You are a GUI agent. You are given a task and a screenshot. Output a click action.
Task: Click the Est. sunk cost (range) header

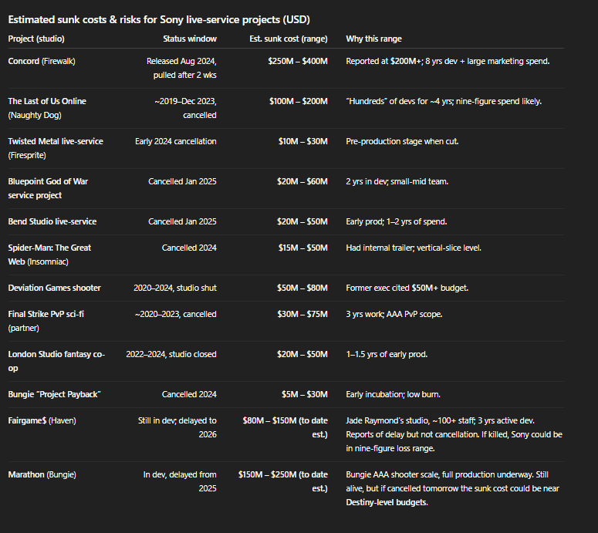[x=289, y=39]
